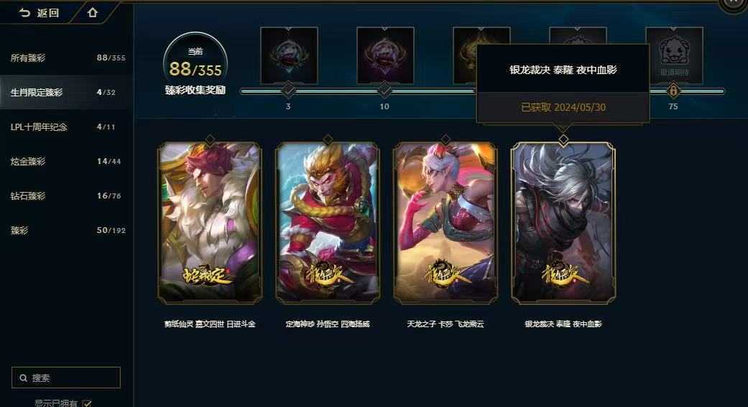Open the first reward icon at milestone 3
Image resolution: width=748 pixels, height=407 pixels.
289,55
